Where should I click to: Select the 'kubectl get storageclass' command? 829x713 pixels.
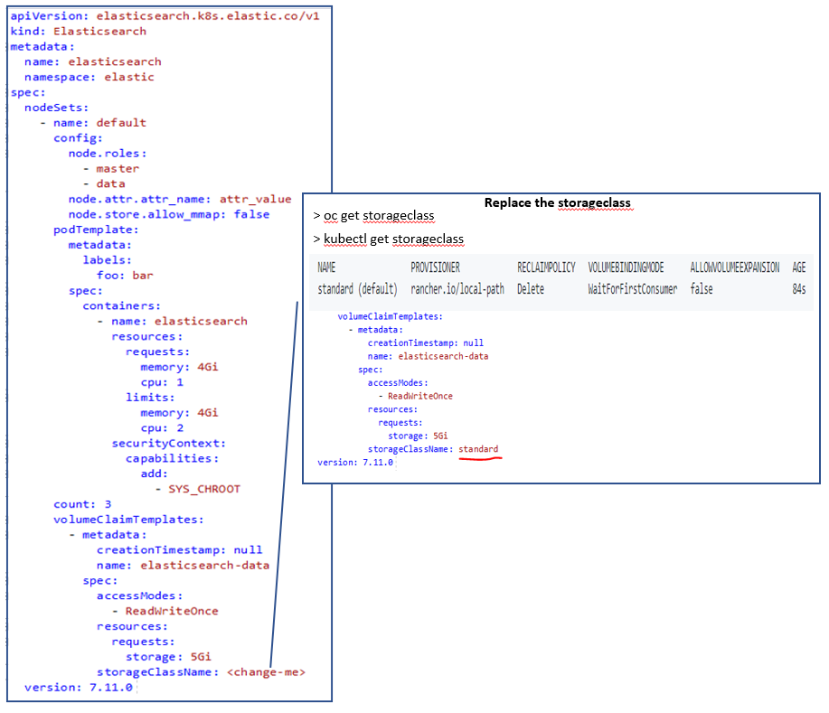coord(393,239)
